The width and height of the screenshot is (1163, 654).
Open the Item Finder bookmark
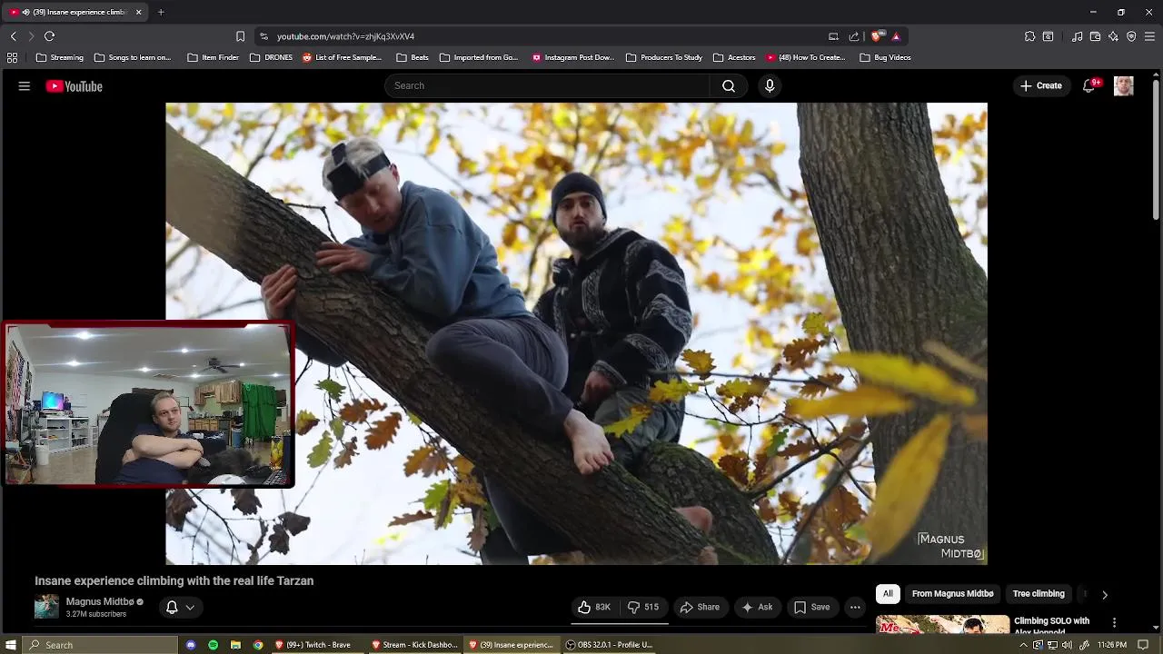213,57
